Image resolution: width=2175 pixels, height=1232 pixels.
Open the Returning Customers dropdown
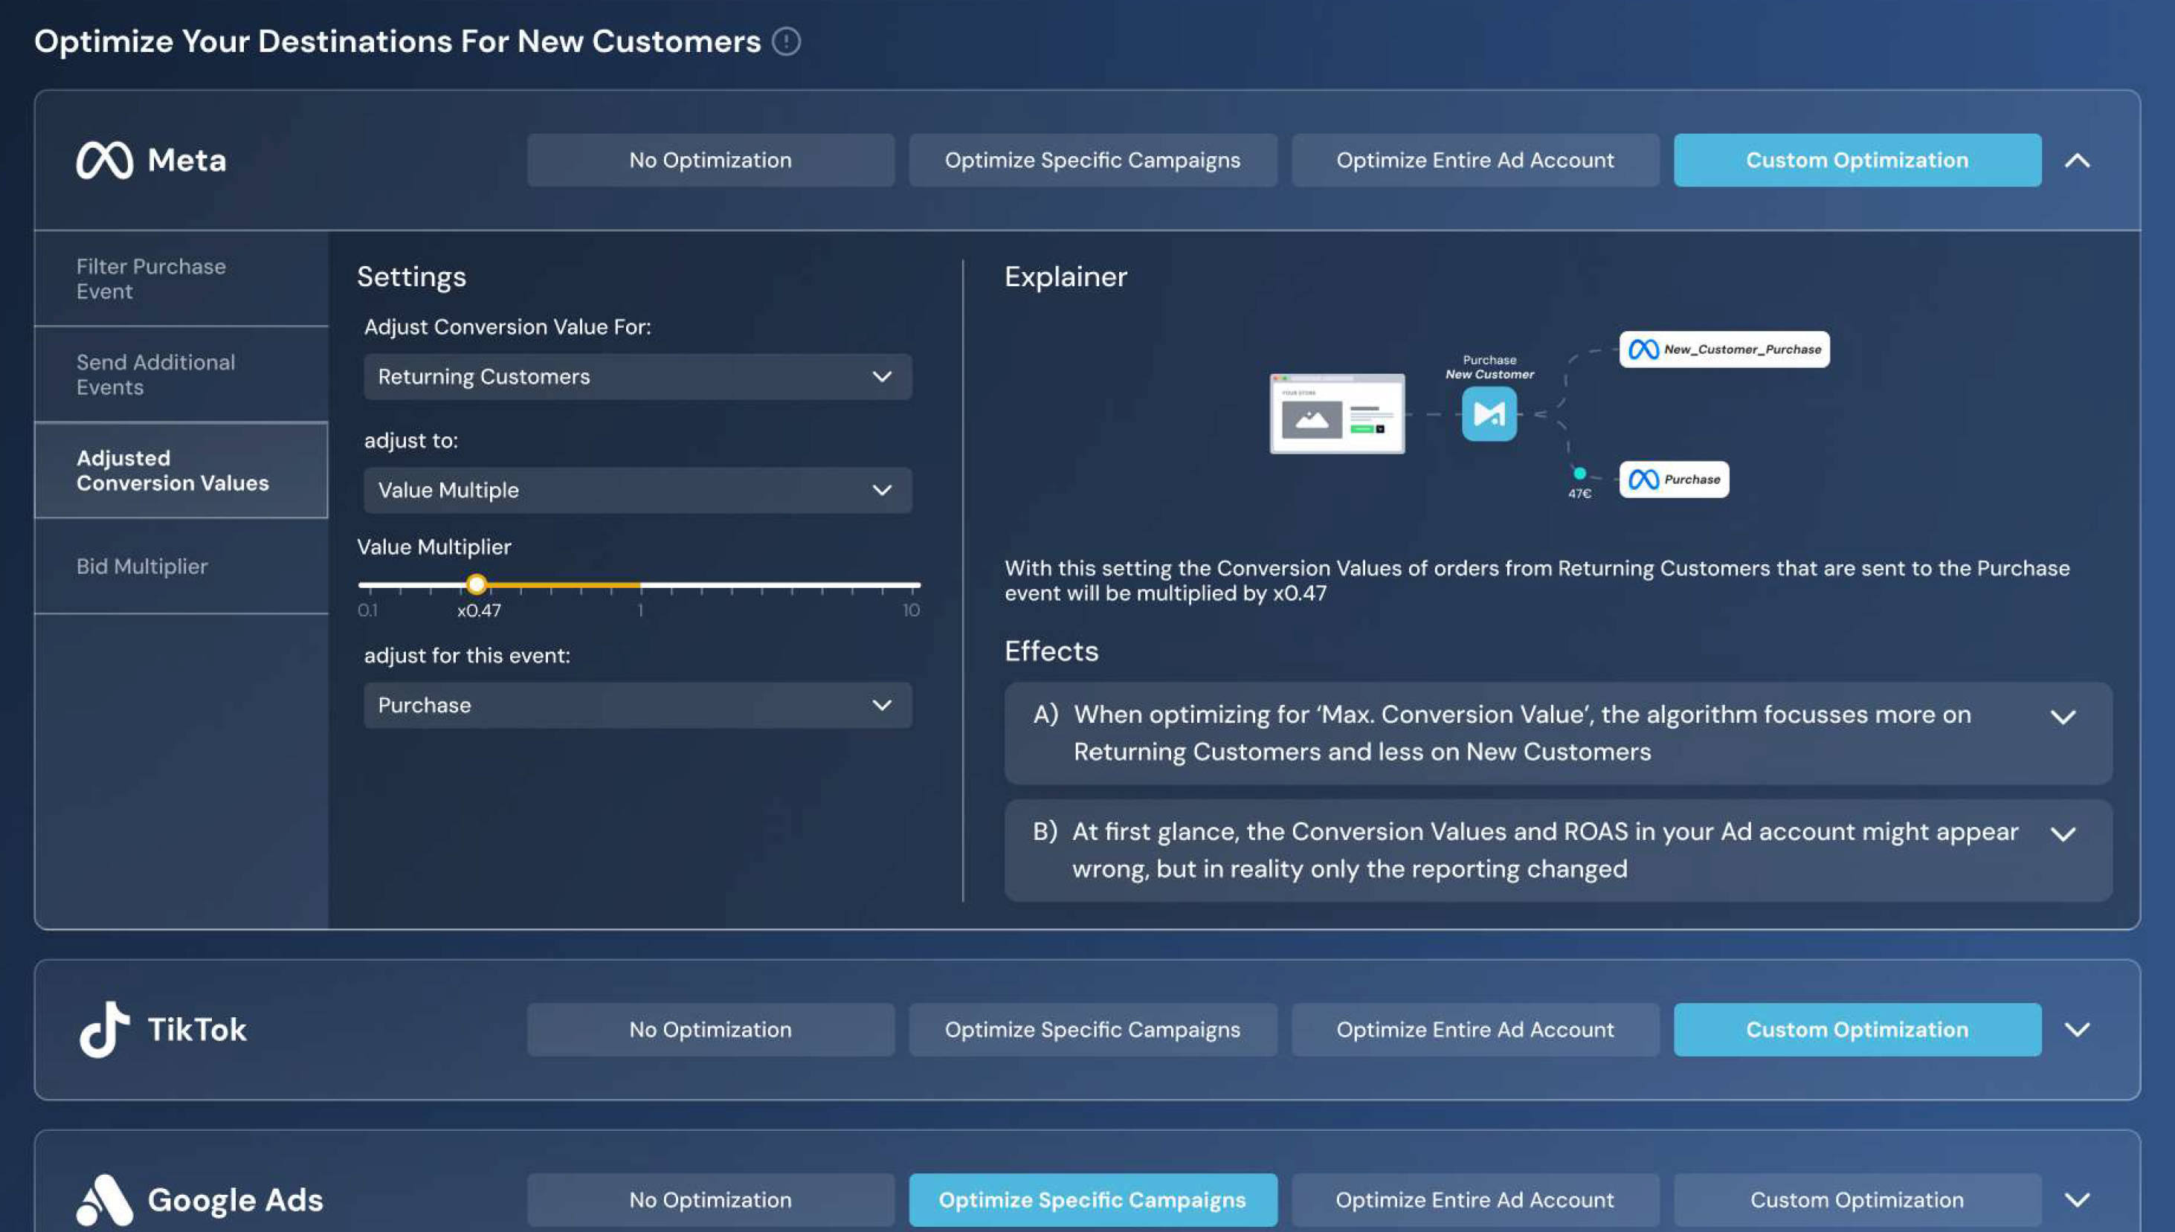637,376
